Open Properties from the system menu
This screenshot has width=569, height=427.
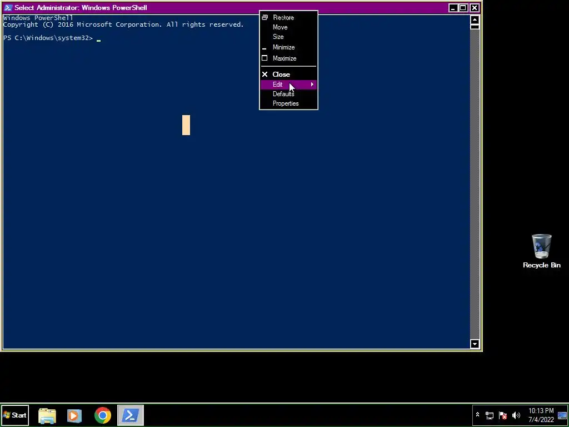point(288,103)
